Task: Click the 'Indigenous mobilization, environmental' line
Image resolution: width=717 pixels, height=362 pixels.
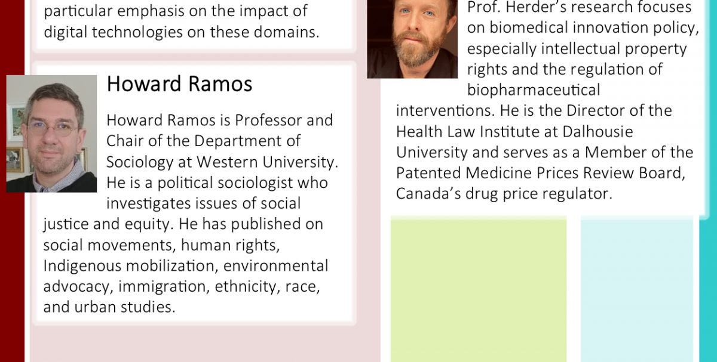Action: 186,266
